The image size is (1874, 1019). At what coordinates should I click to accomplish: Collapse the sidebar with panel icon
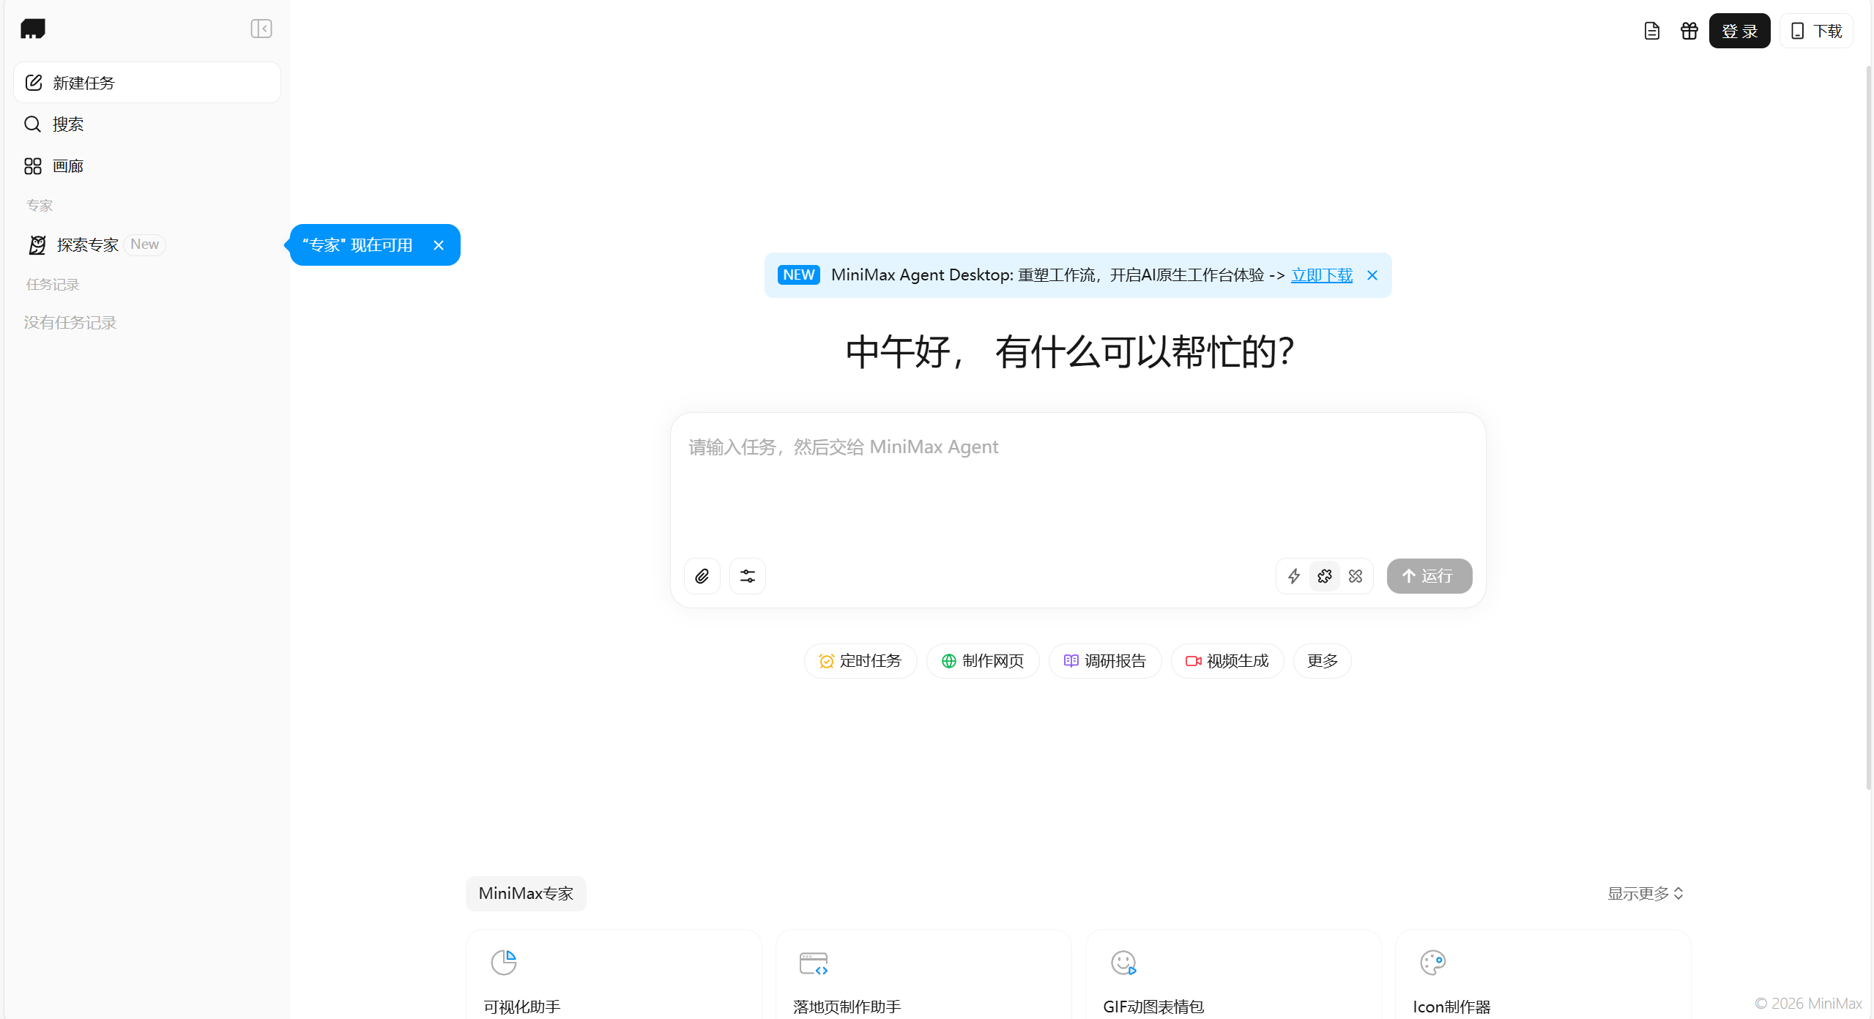(261, 29)
